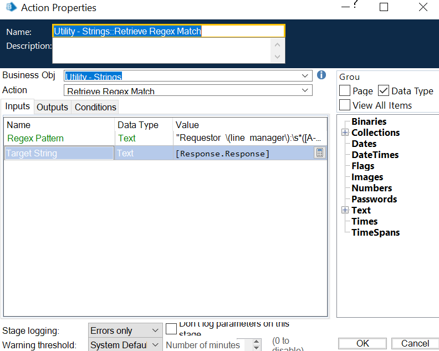439x351 pixels.
Task: Uncheck the Data Type grouping checkbox
Action: click(x=384, y=91)
